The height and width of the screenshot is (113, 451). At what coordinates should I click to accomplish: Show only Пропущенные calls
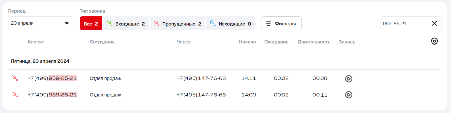178,24
